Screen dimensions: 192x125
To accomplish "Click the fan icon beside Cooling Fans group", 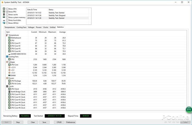I will (x=7, y=56).
